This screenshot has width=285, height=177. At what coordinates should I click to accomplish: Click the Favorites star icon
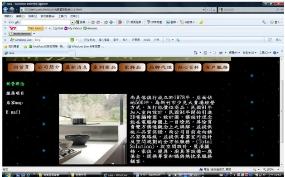click(x=5, y=47)
